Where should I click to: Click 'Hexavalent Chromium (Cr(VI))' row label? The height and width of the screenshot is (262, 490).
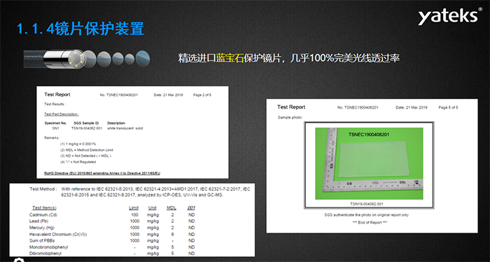click(x=58, y=235)
